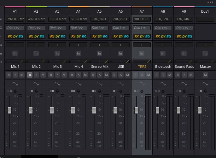Viewport: 216px width, 158px height.
Task: Click fader keyframe diamond on Mic 1
Action: click(x=15, y=91)
